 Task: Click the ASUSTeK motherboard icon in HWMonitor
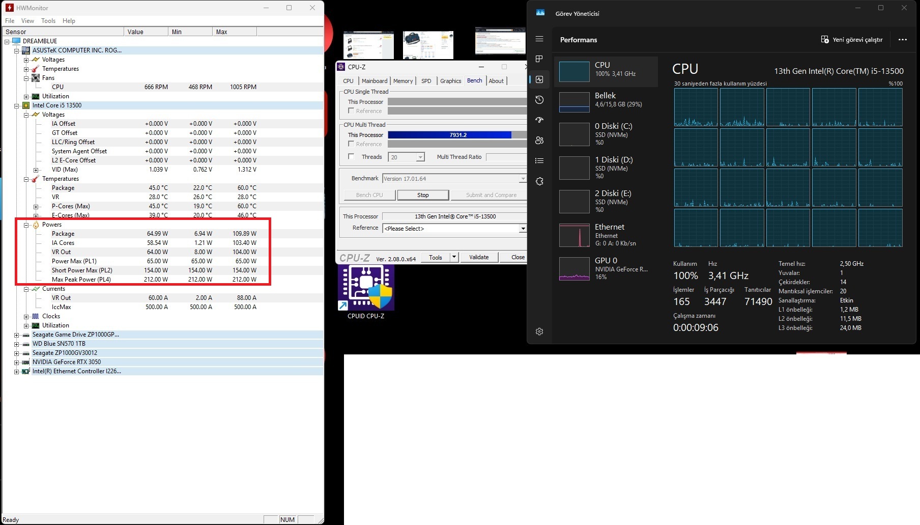point(26,50)
